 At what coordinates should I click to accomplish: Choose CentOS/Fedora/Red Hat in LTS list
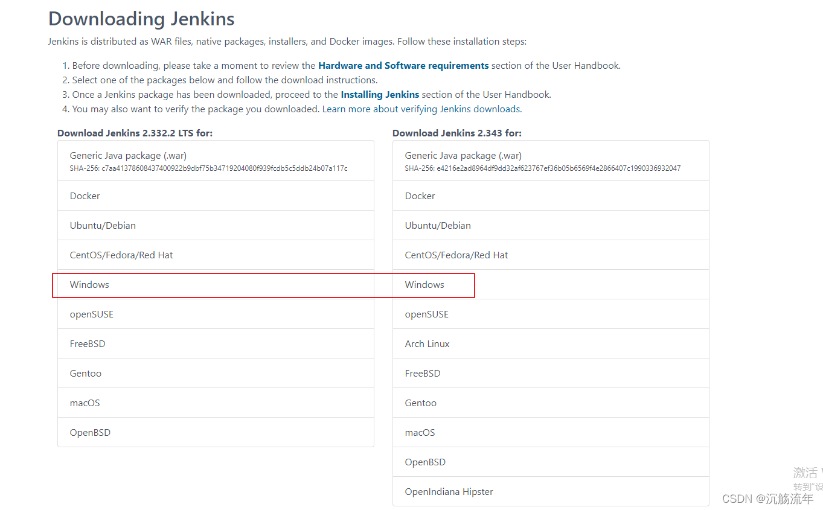point(216,255)
